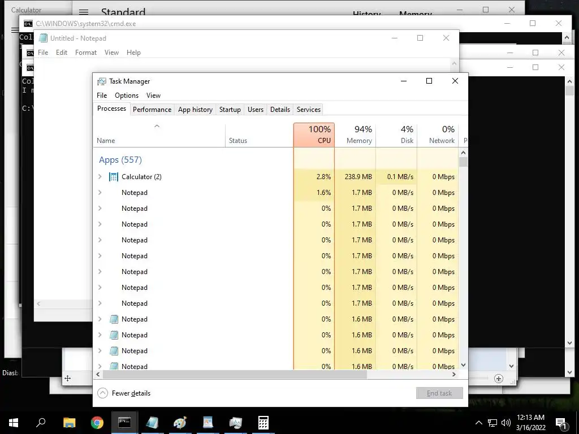Click cmd.exe title bar icon
This screenshot has width=579, height=434.
click(28, 24)
